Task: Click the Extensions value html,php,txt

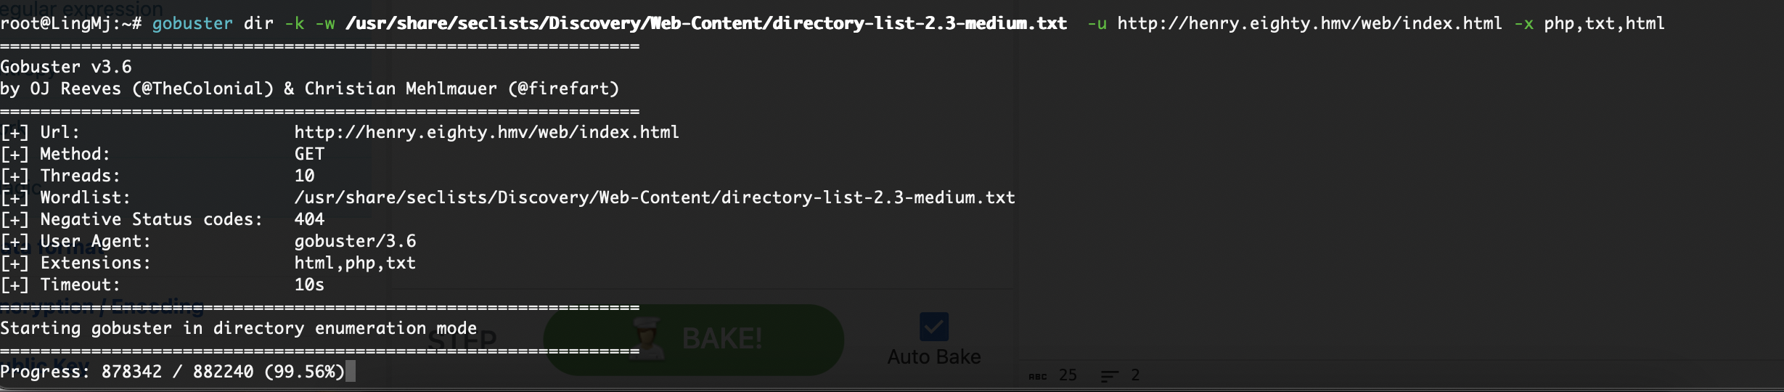Action: pos(355,263)
